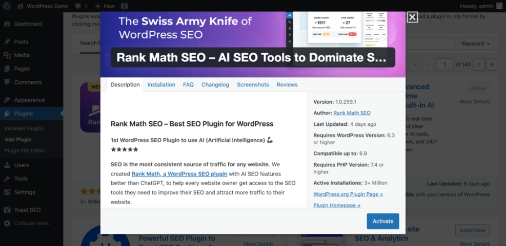Follow the Rank Math WordPress SEO plugin link
Viewport: 506px width, 246px height.
click(179, 174)
